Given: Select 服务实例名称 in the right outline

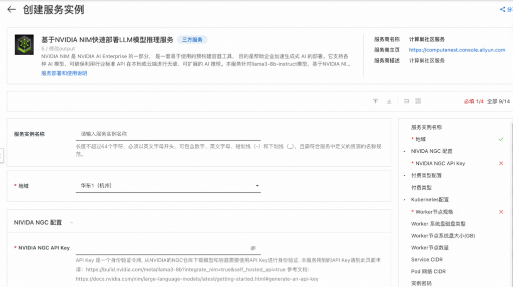Looking at the screenshot, I should (x=426, y=127).
